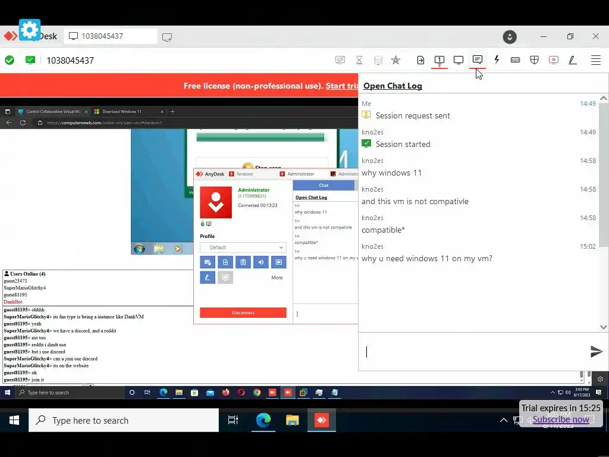Open the dark circular chevron dropdown in title bar
The height and width of the screenshot is (457, 609).
[x=510, y=37]
